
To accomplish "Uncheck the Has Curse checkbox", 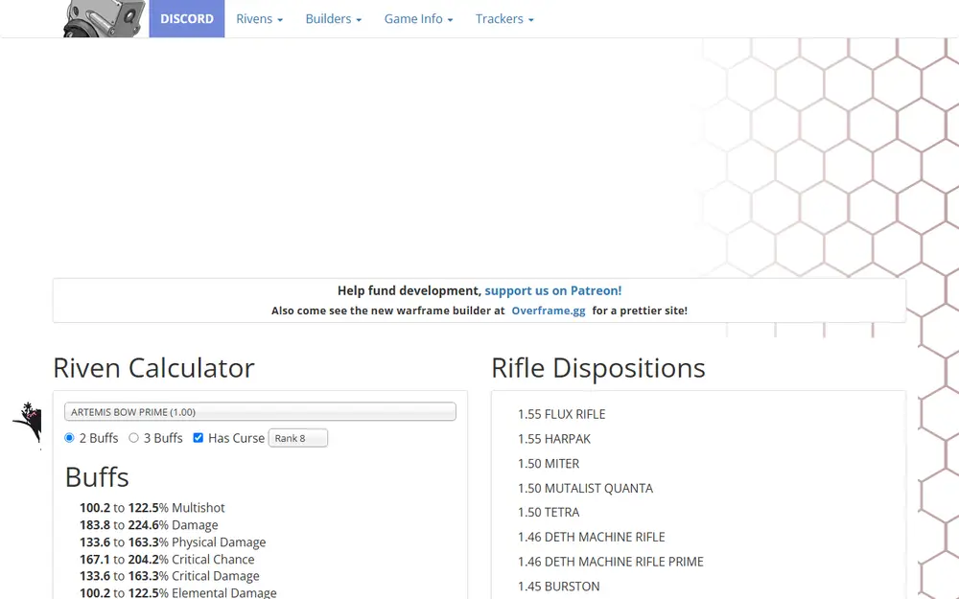I will point(199,438).
